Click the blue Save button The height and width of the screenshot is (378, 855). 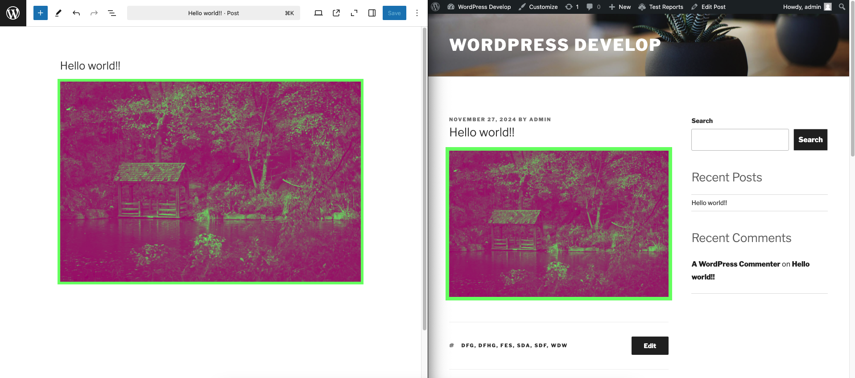click(x=394, y=13)
